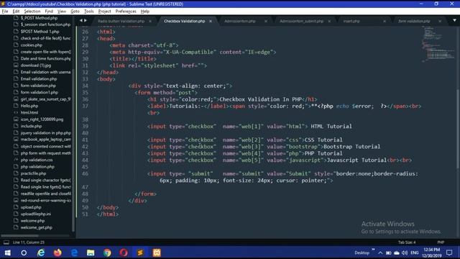This screenshot has height=259, width=460.
Task: Click the Tab Size: 4 indicator
Action: tap(407, 242)
